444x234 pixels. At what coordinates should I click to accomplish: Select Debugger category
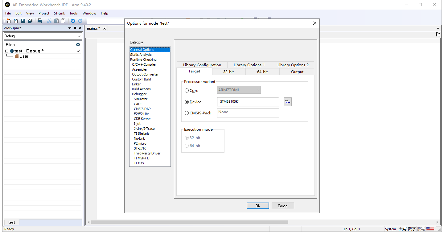pos(139,94)
